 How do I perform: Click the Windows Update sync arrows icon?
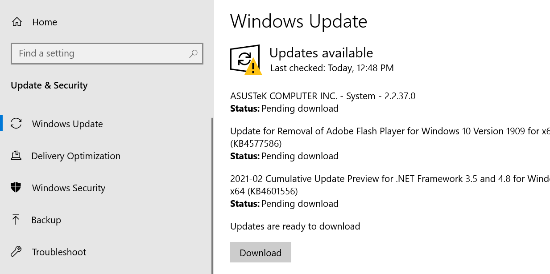tap(16, 124)
